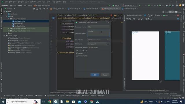
Task: Open Project panel gear options
Action: point(44,9)
